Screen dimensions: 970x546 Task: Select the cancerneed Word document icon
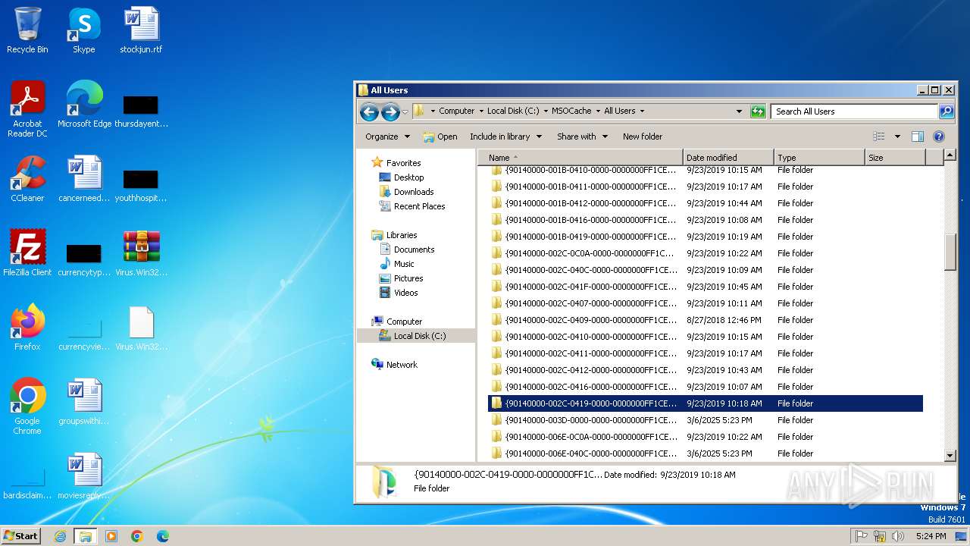click(84, 180)
